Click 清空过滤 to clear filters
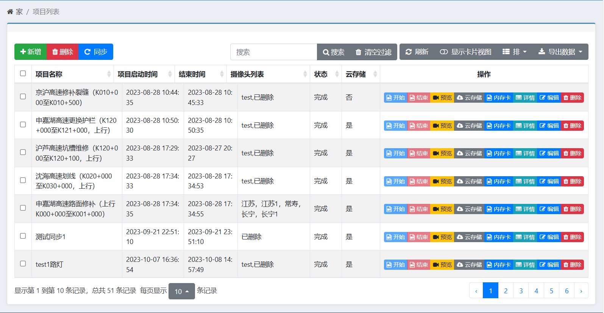 click(x=373, y=52)
